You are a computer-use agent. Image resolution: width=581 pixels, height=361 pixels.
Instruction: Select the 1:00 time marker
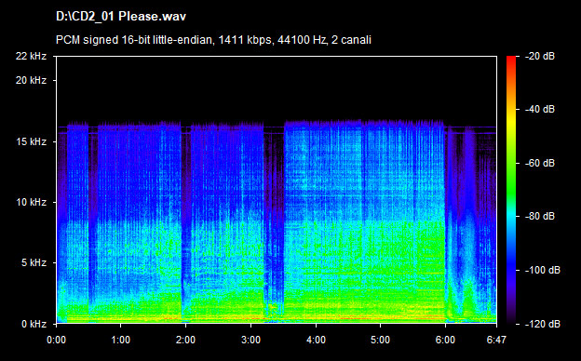120,340
